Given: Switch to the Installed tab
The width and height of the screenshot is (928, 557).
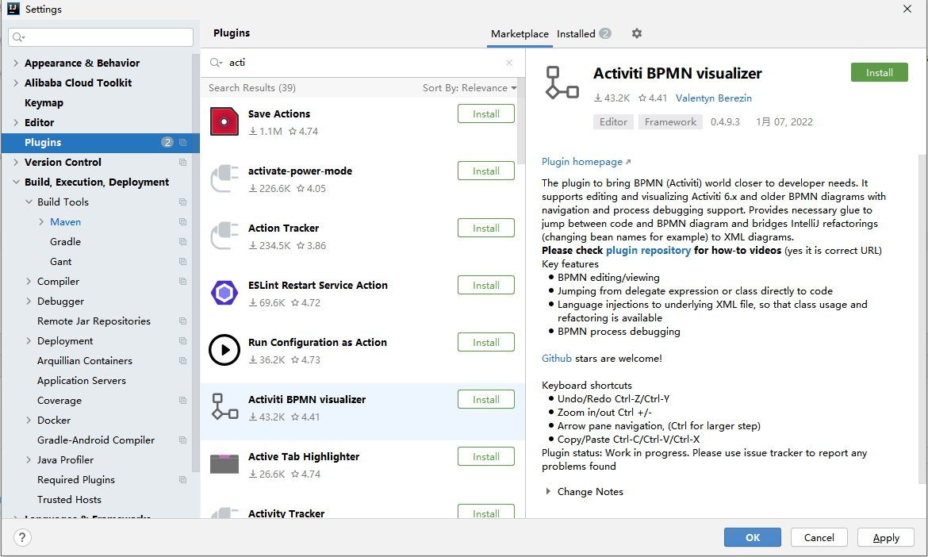Looking at the screenshot, I should point(584,34).
